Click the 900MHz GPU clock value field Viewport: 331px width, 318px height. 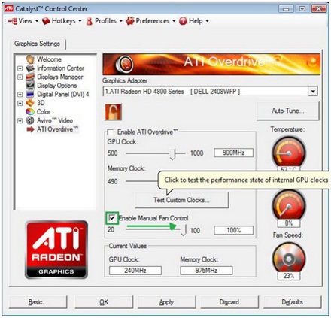pos(234,153)
